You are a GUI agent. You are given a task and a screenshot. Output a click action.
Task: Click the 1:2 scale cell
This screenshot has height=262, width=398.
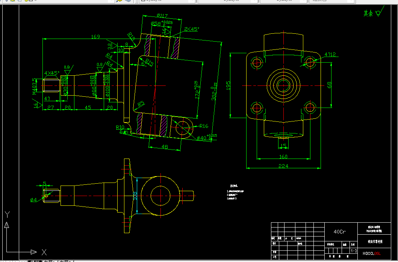354,251
